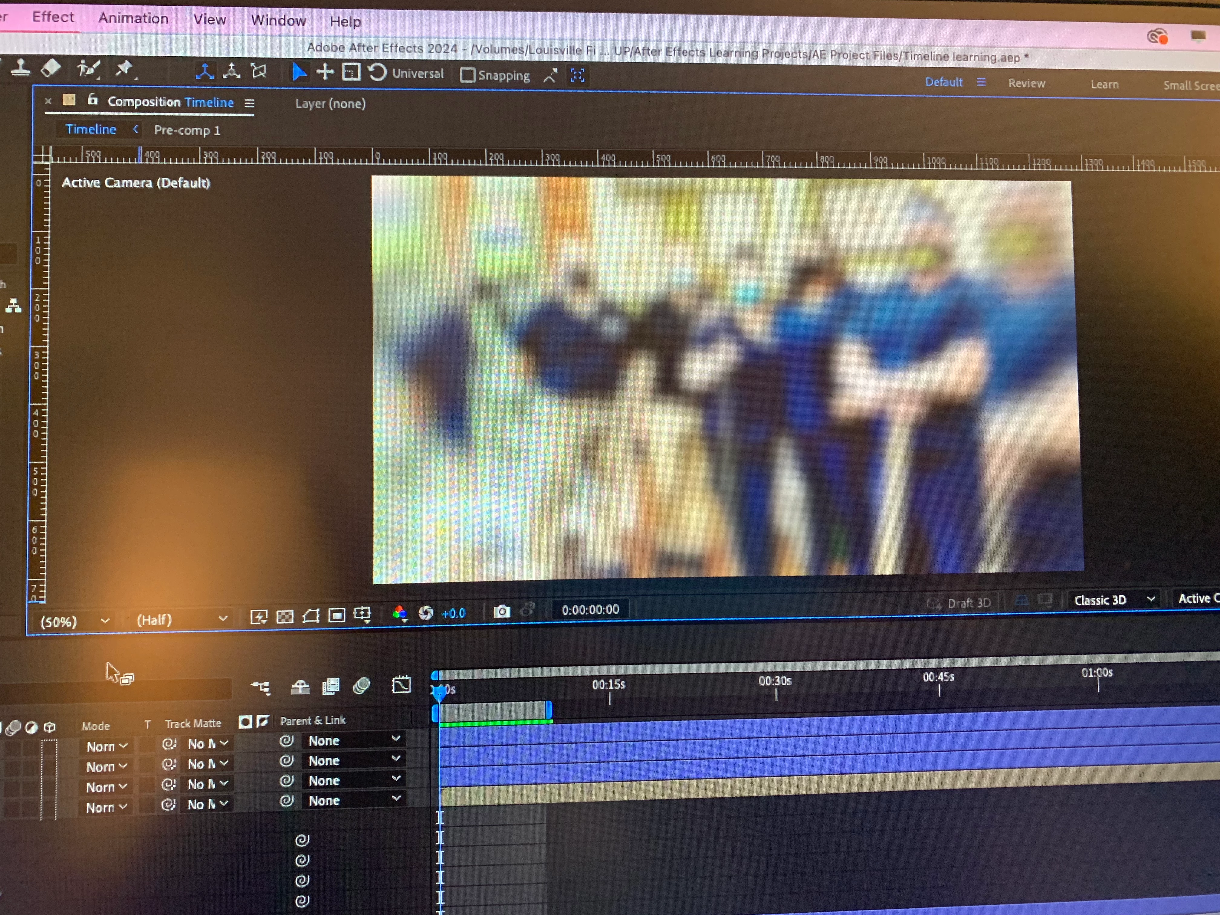Viewport: 1220px width, 915px height.
Task: Select the Eraser tool
Action: point(51,68)
